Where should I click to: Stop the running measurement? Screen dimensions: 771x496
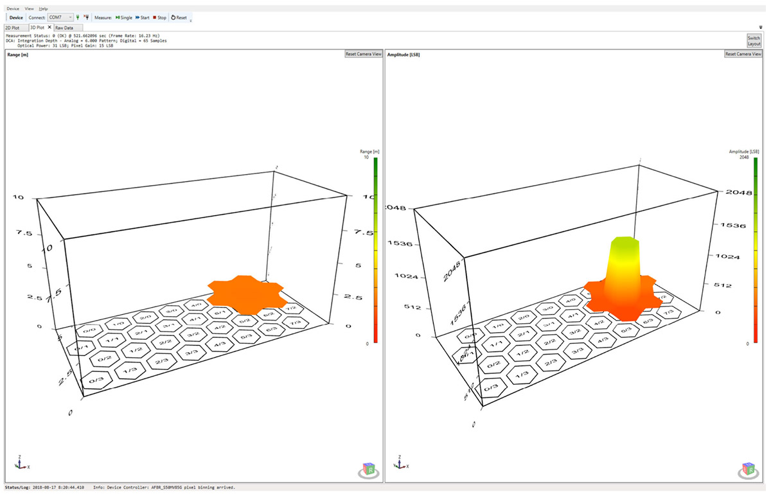click(159, 17)
